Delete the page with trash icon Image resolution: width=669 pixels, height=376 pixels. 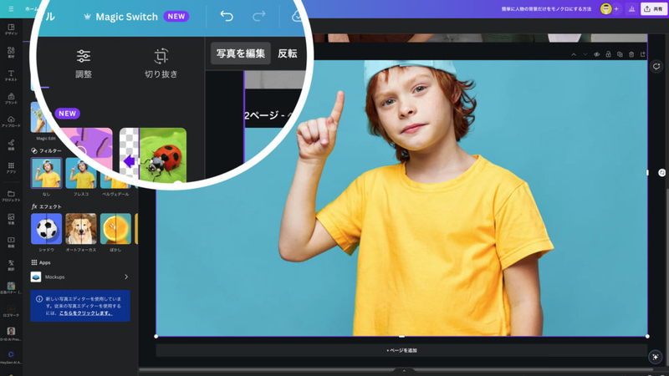click(631, 54)
